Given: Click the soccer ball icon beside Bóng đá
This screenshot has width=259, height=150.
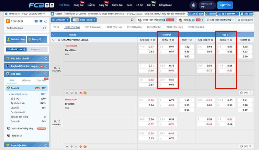Looking at the screenshot, I should pyautogui.click(x=8, y=88).
